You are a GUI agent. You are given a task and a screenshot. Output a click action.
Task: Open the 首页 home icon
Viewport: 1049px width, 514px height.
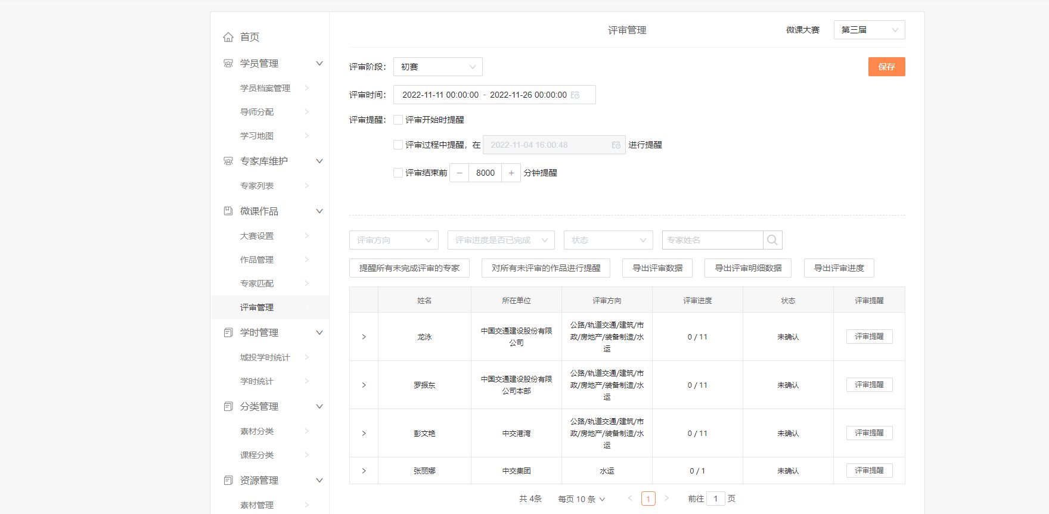228,37
